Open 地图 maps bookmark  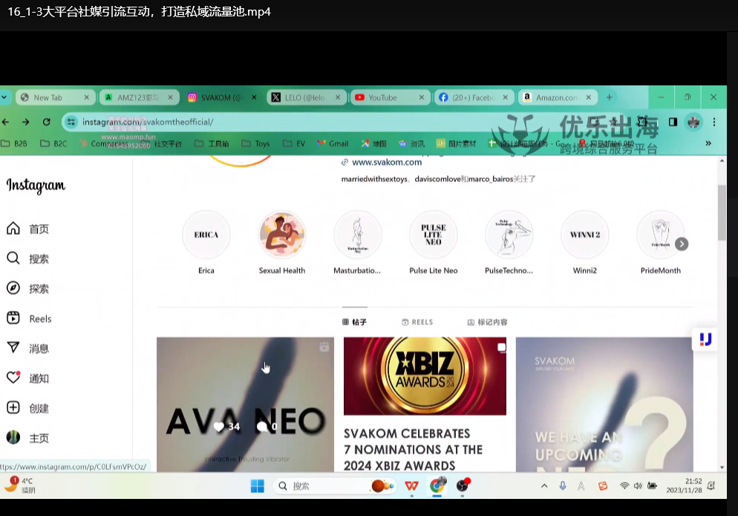pyautogui.click(x=373, y=143)
